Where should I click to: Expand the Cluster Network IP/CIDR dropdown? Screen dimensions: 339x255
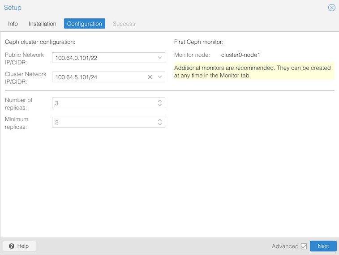pos(160,77)
